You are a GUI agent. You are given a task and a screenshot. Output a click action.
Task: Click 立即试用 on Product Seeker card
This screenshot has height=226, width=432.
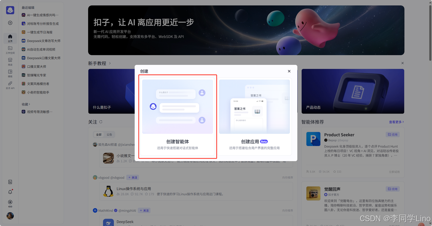coord(394,172)
